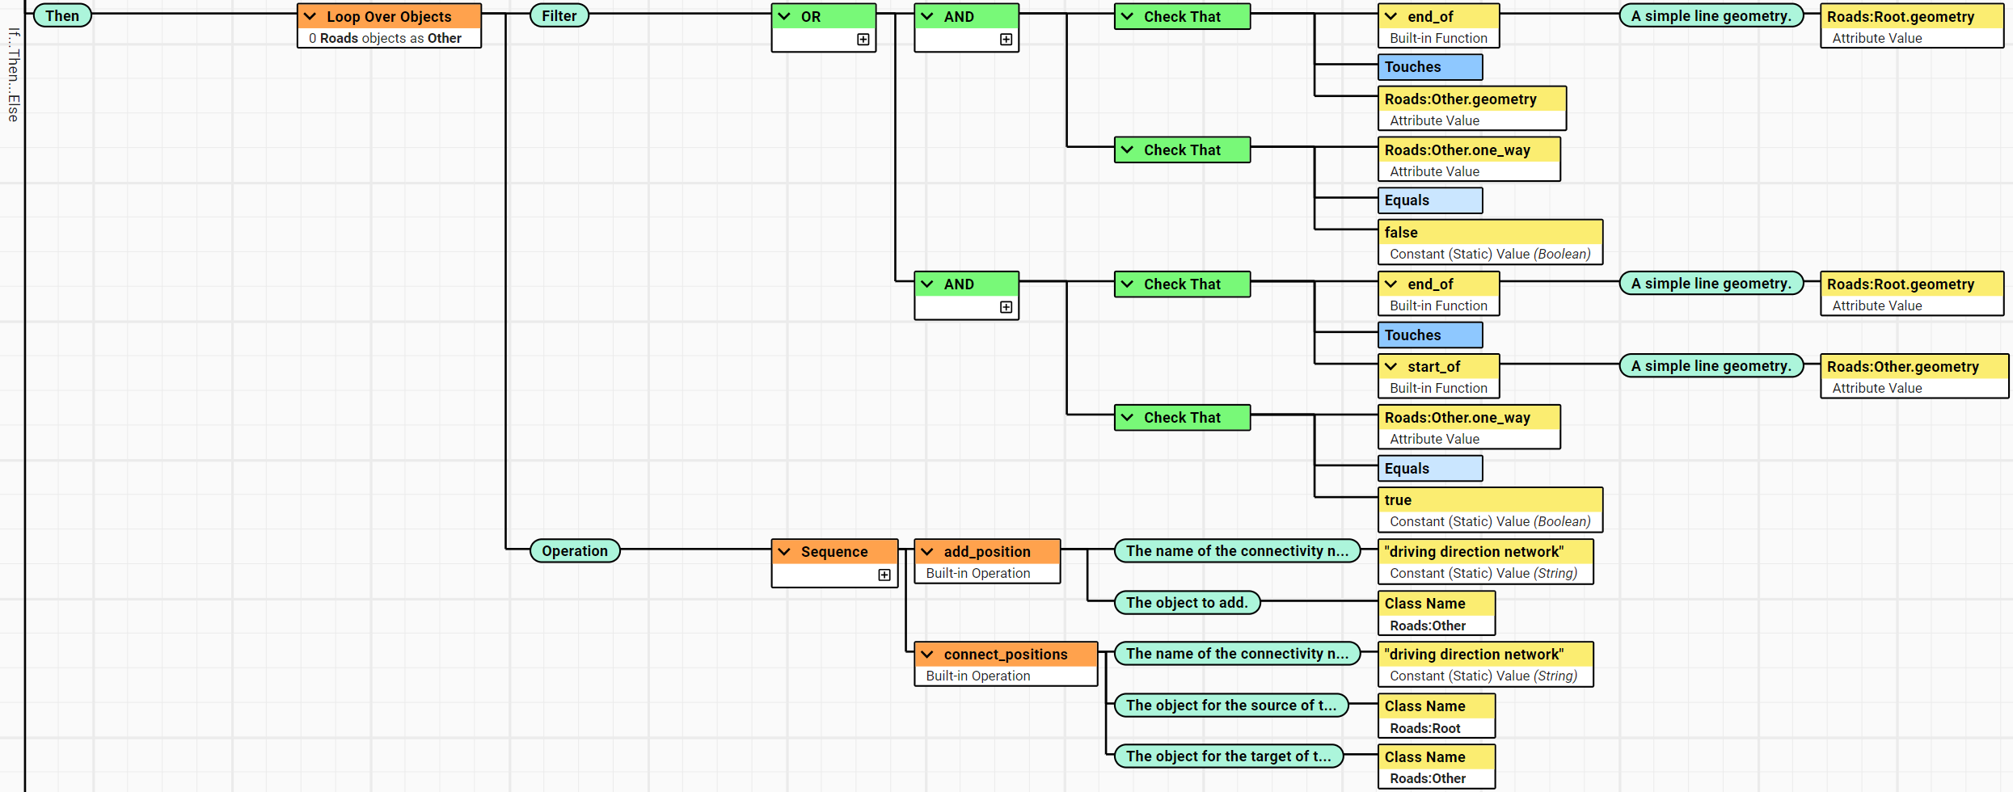This screenshot has width=2013, height=792.
Task: Click the 'The object to add.' parameter
Action: click(x=1186, y=603)
